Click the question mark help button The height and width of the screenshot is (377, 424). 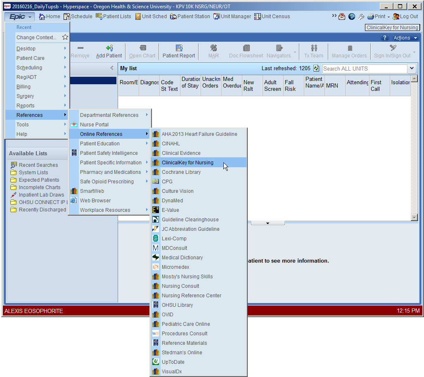(x=384, y=38)
